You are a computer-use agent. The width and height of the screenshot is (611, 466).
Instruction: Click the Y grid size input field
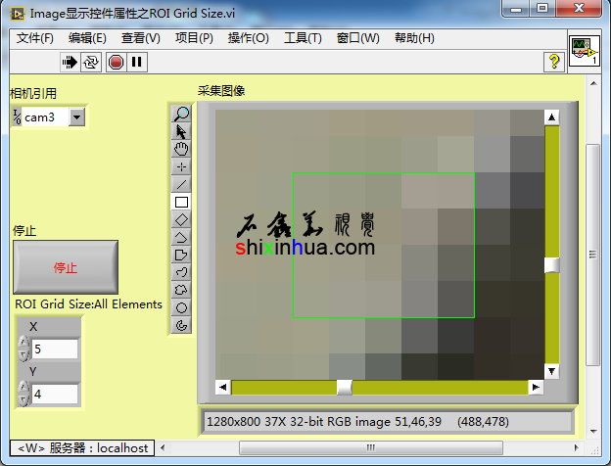(55, 395)
